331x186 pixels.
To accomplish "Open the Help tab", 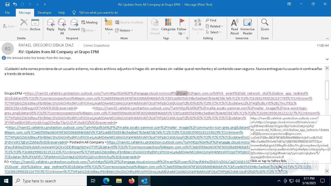I will (62, 12).
